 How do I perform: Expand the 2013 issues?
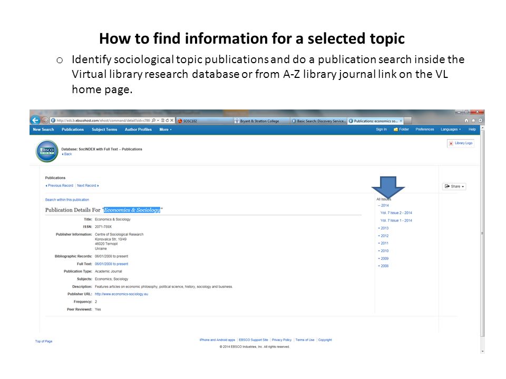tap(383, 228)
